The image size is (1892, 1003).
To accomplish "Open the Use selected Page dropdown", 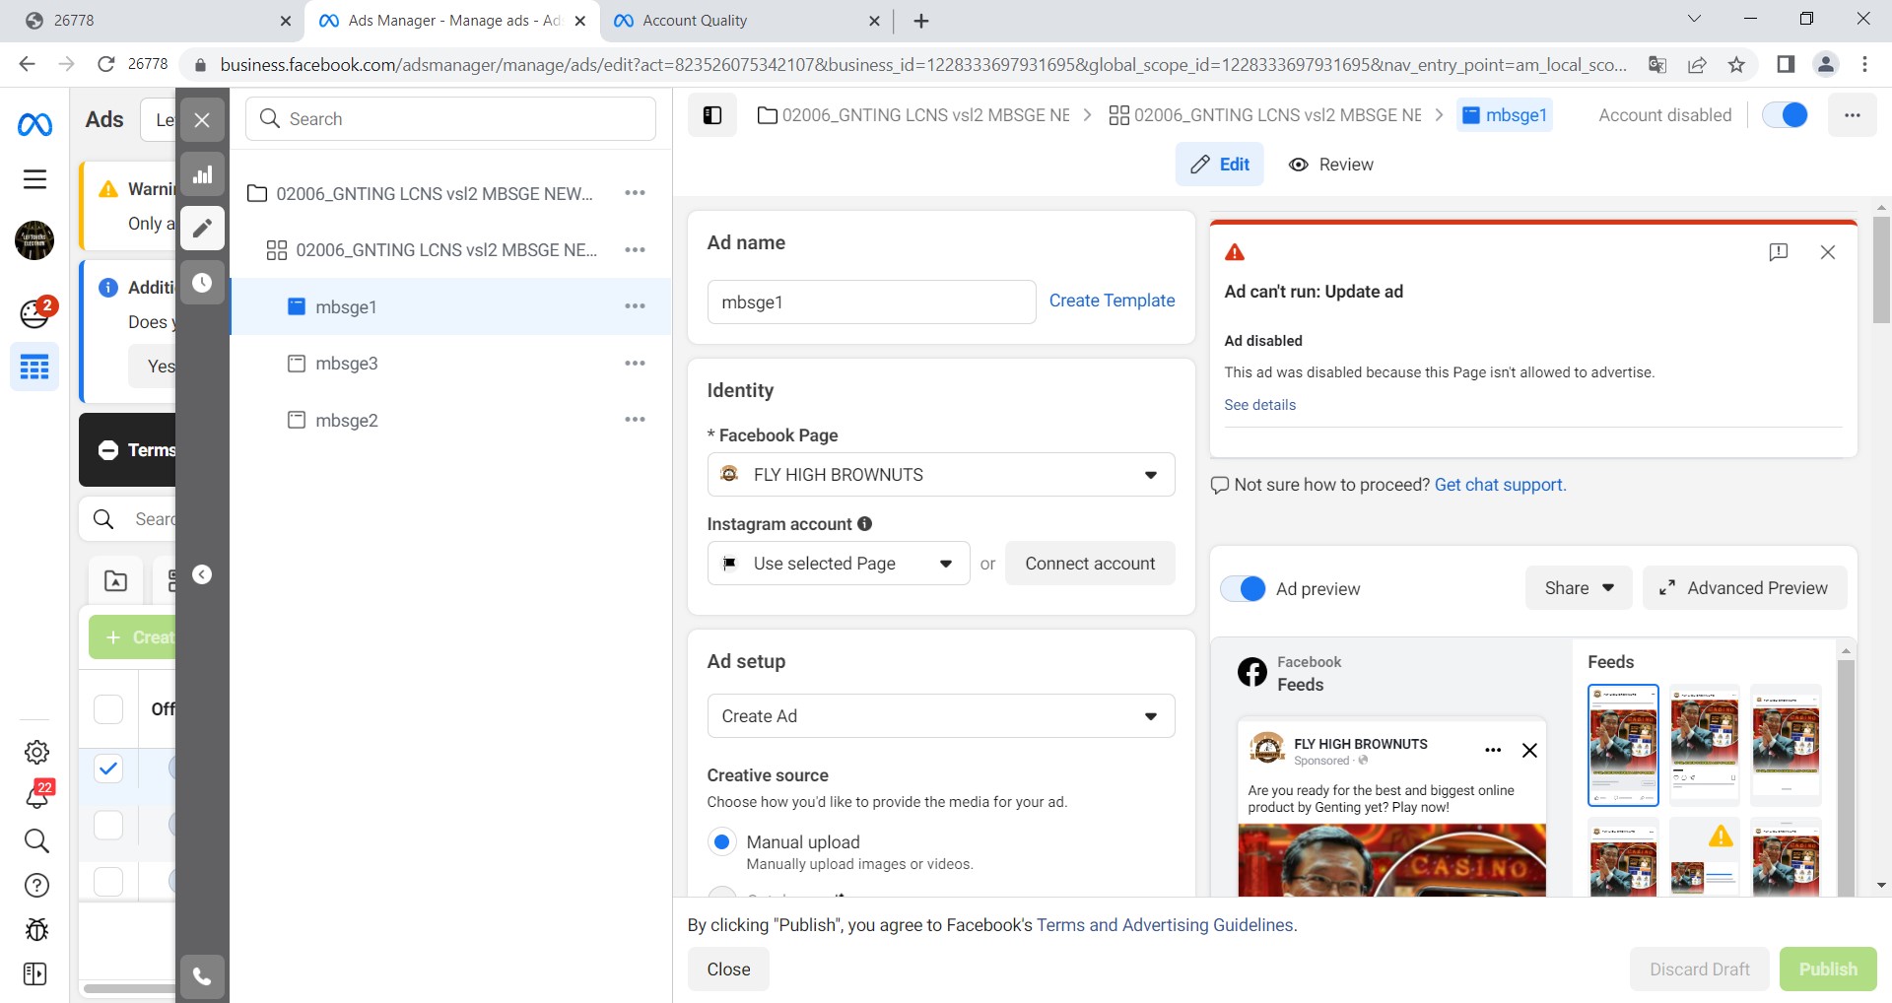I will click(x=839, y=564).
